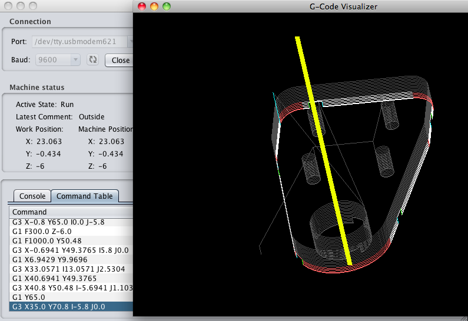Expand the Port combo box arrow

click(130, 42)
